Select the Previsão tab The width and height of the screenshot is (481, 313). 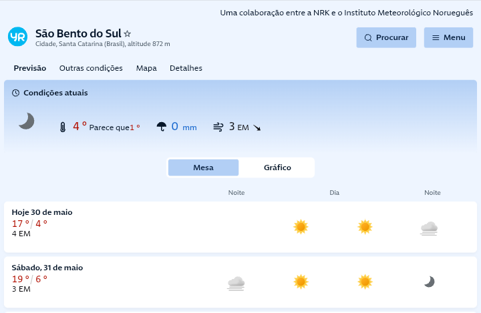[x=30, y=68]
